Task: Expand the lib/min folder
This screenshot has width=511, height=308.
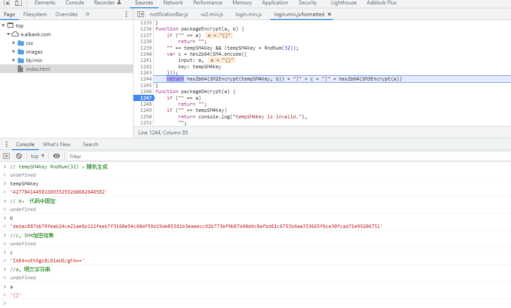Action: [14, 60]
